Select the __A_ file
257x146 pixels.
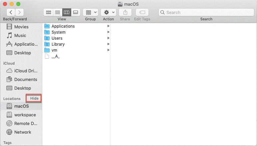tap(76, 56)
